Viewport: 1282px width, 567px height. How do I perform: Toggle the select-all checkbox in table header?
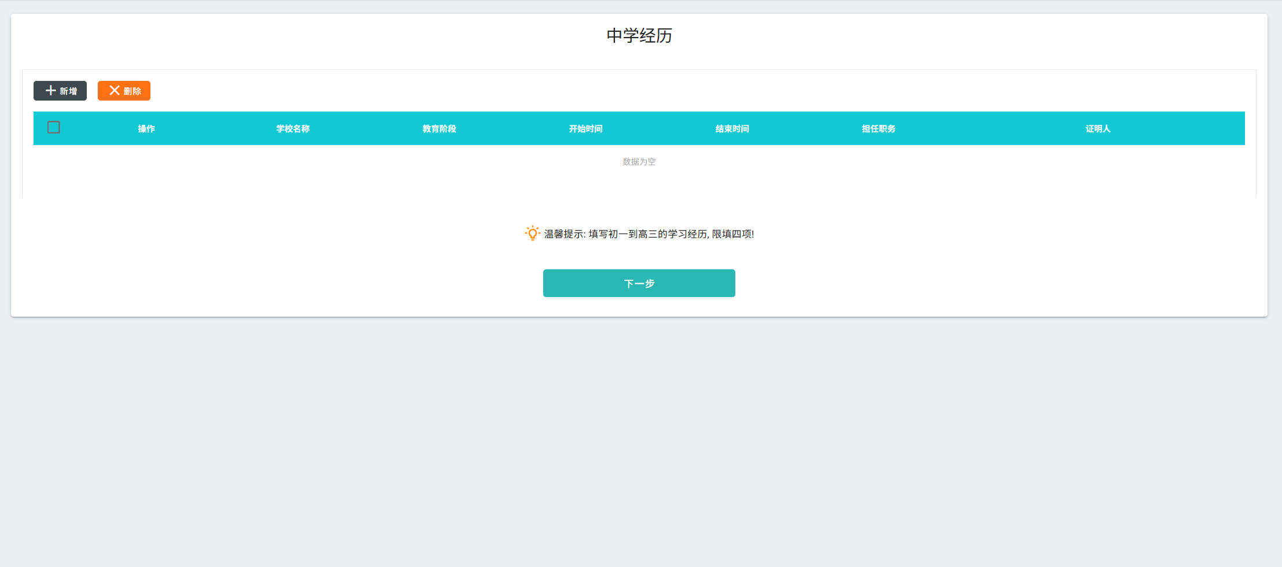(54, 128)
